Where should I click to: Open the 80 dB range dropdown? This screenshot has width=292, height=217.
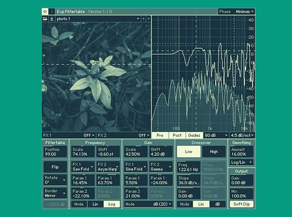(x=216, y=136)
